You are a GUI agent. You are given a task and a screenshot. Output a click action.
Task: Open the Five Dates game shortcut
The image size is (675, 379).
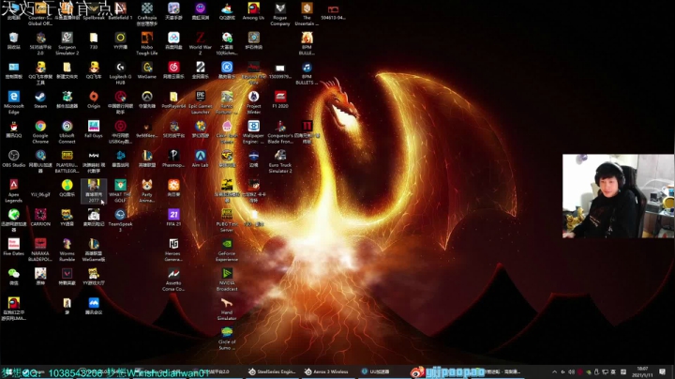click(x=14, y=247)
